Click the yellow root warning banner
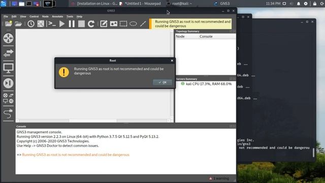The width and height of the screenshot is (325, 183). (x=190, y=24)
